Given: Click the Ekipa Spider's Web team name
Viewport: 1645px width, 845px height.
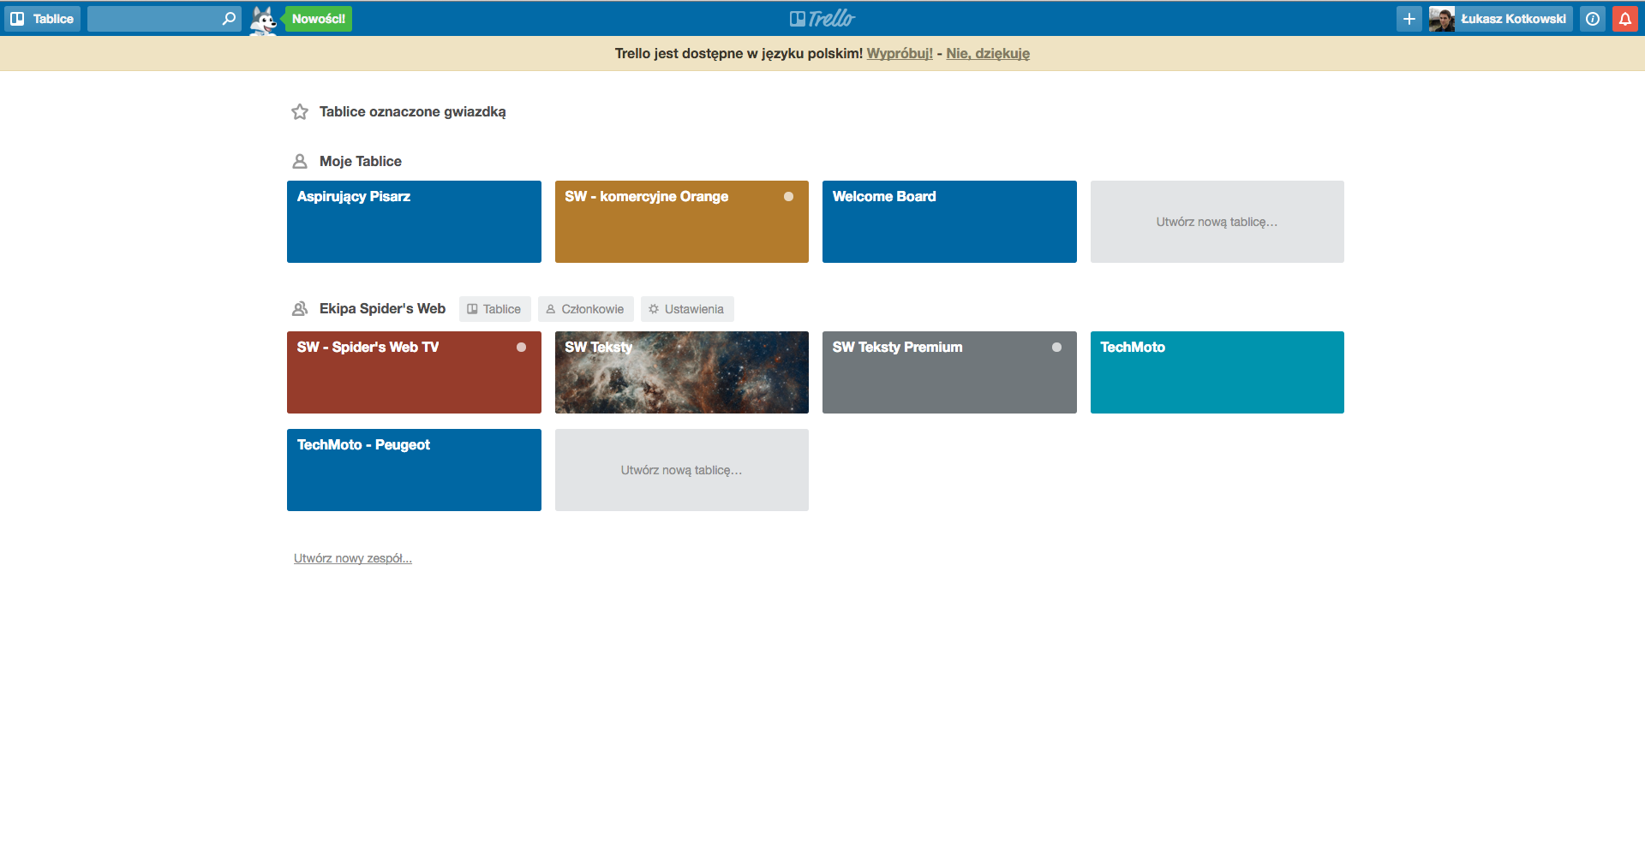Looking at the screenshot, I should 382,308.
